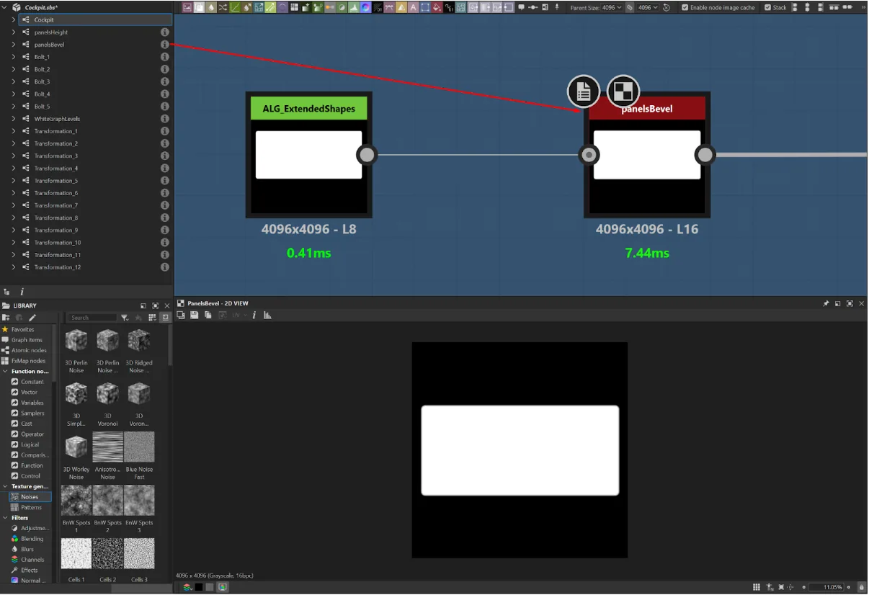Click the black channel swatch in 2D view footer
Screen dimensions: 869x595
pyautogui.click(x=199, y=587)
